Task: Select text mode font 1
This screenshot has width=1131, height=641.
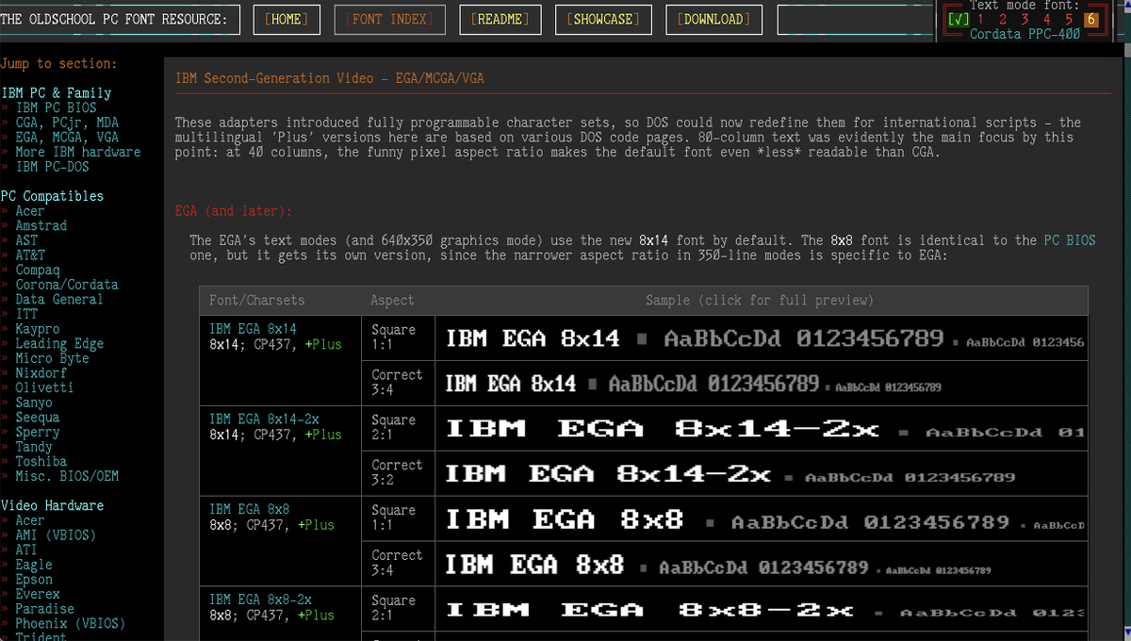Action: click(x=981, y=19)
